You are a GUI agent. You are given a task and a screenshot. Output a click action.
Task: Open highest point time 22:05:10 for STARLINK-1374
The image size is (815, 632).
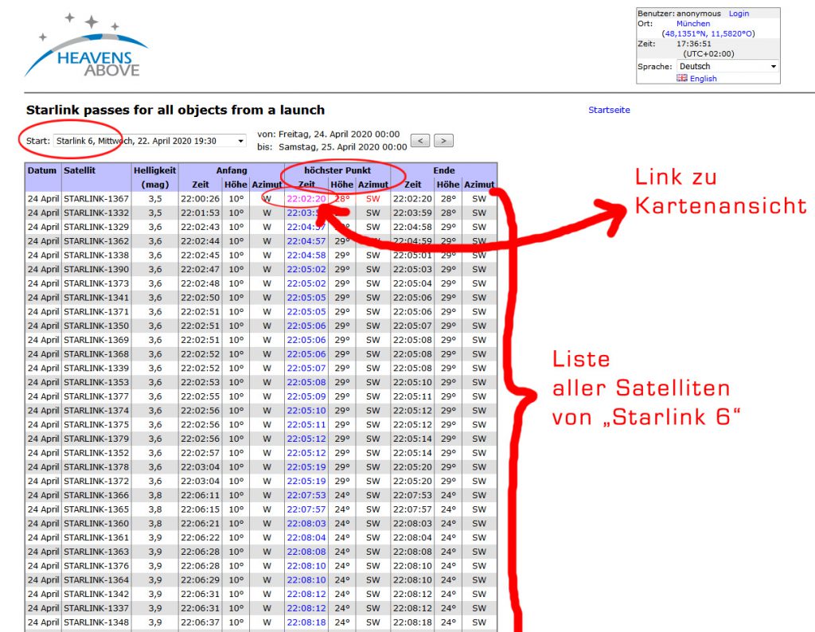(x=306, y=410)
